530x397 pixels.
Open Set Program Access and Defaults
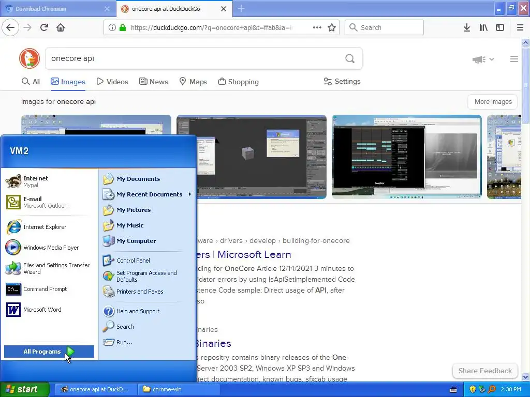point(148,276)
